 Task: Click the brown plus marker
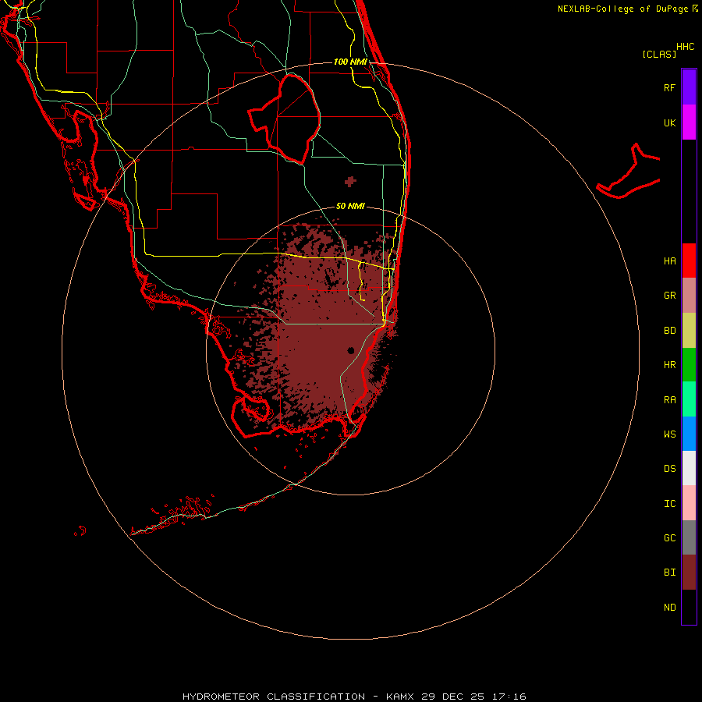350,181
